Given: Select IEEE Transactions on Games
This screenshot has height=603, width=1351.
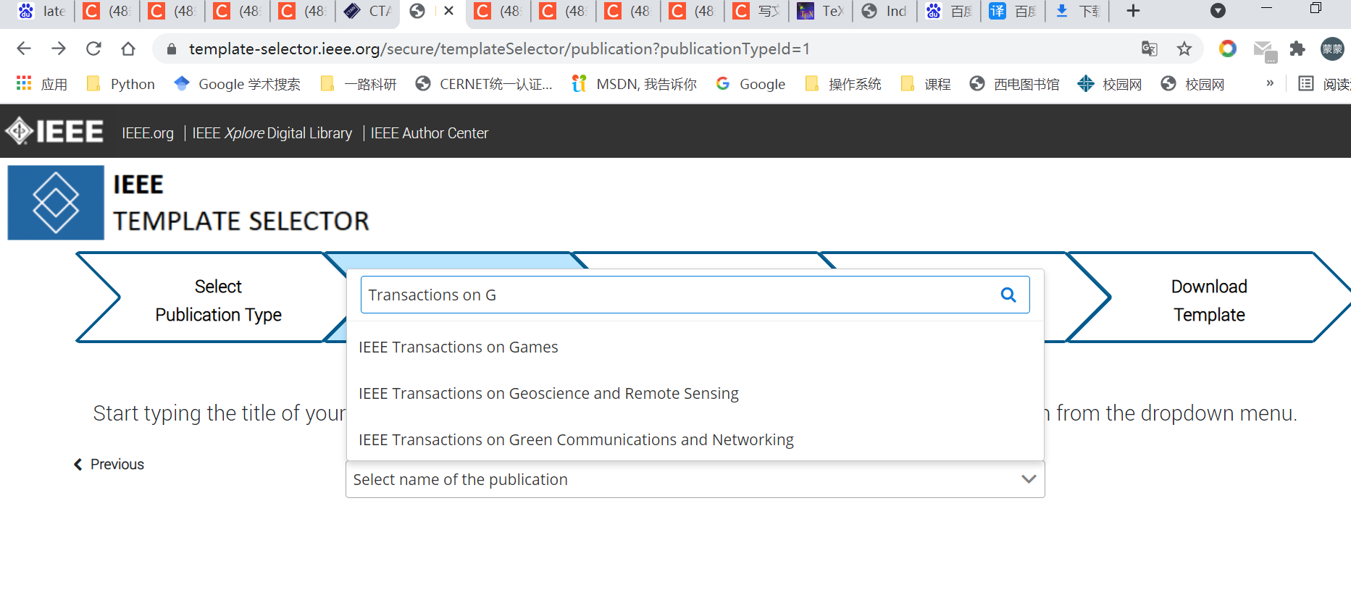Looking at the screenshot, I should tap(695, 347).
